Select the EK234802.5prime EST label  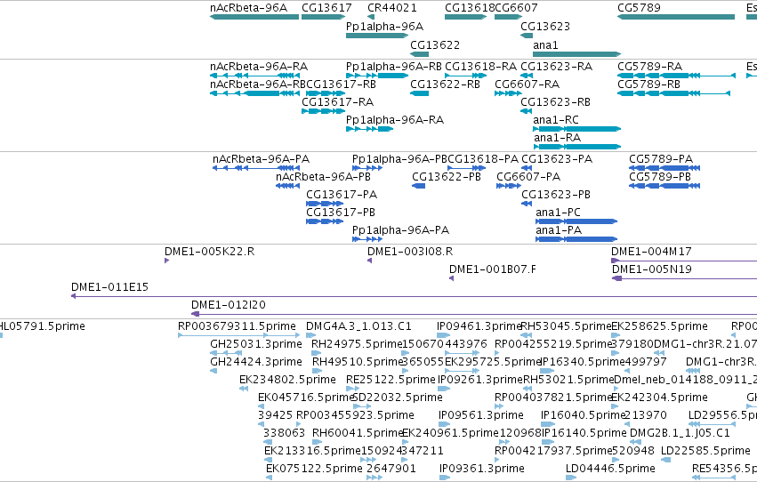coord(287,381)
